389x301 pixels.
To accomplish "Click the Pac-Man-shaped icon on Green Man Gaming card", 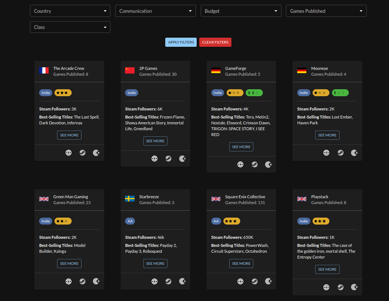I will [96, 281].
